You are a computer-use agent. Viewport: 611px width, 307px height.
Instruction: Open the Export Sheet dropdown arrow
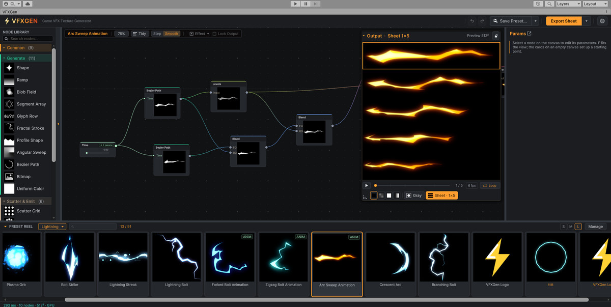(x=587, y=21)
